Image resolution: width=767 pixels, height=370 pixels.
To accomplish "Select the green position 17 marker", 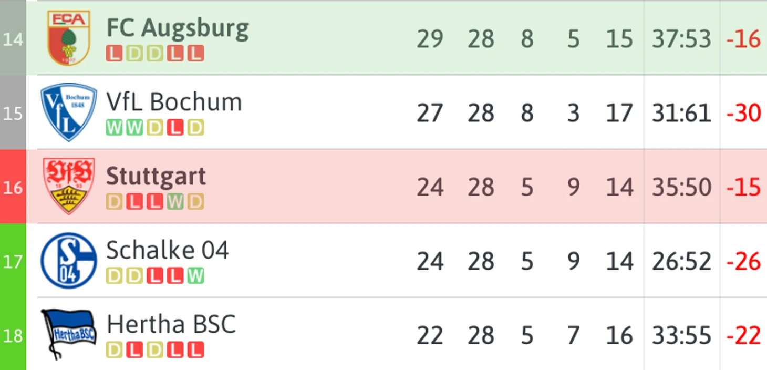I will pyautogui.click(x=13, y=261).
